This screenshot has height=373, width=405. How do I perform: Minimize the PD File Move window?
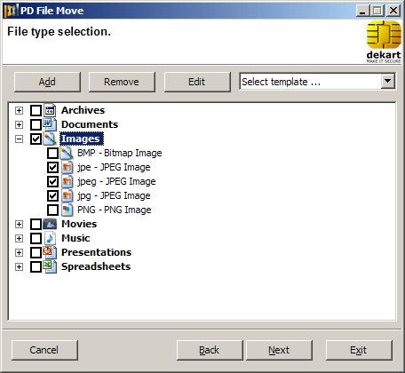(362, 11)
